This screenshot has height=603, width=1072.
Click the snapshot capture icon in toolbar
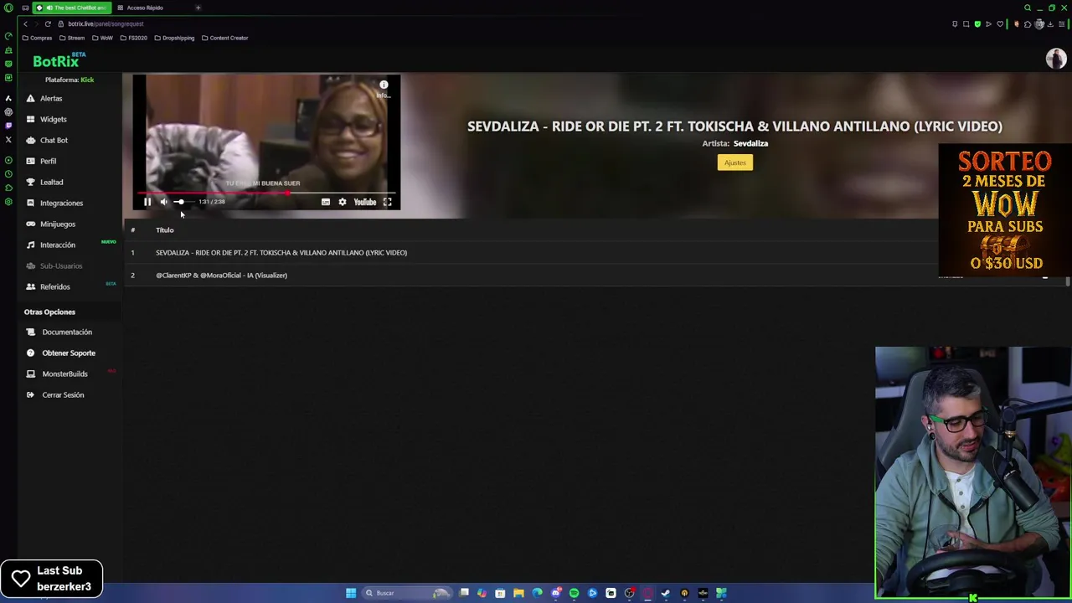click(x=966, y=24)
